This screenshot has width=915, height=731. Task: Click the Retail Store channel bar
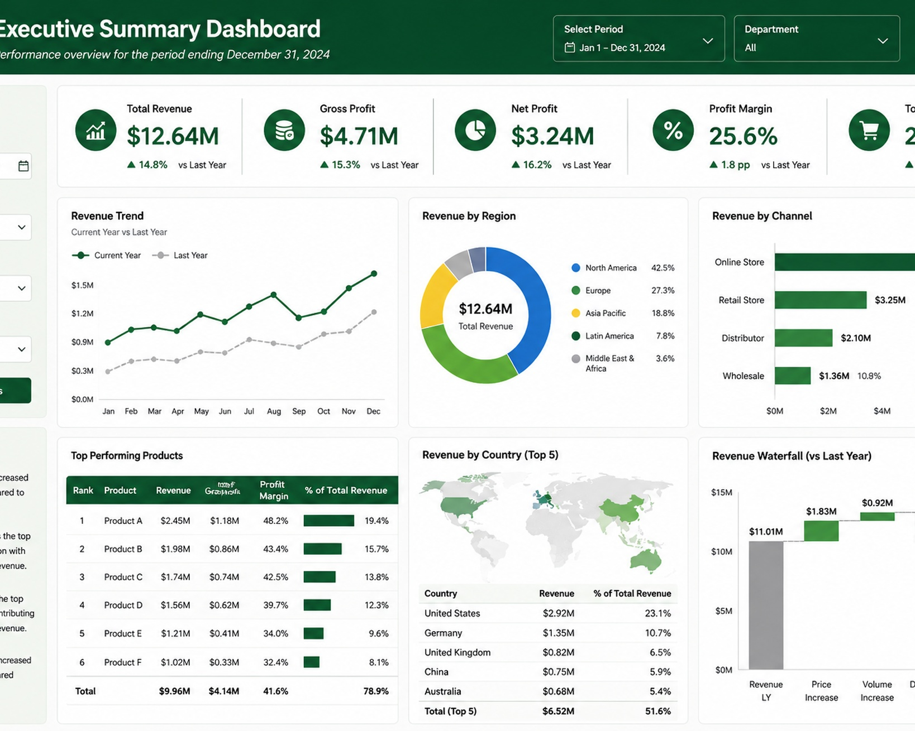click(821, 300)
